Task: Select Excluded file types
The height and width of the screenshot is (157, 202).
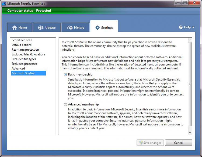Action: coord(24,59)
